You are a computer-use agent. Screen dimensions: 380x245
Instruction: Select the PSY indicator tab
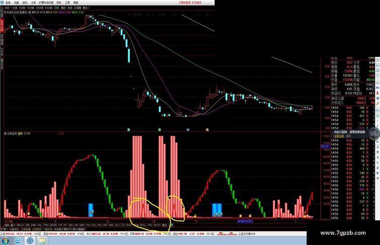150,225
